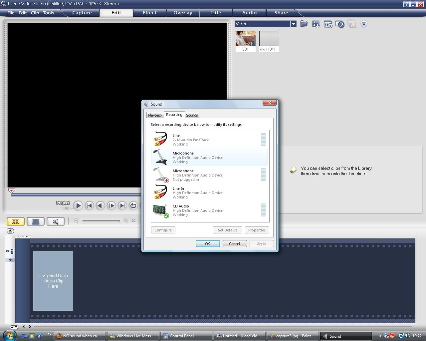The width and height of the screenshot is (426, 341).
Task: Toggle the Repeat playback button
Action: (133, 206)
